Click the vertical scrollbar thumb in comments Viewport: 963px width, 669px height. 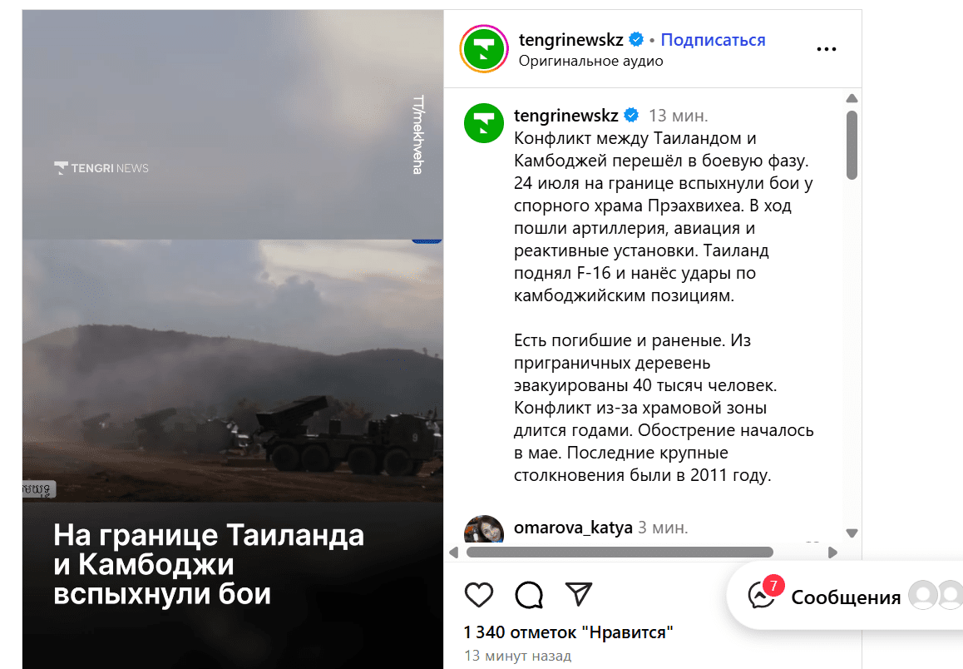[852, 145]
